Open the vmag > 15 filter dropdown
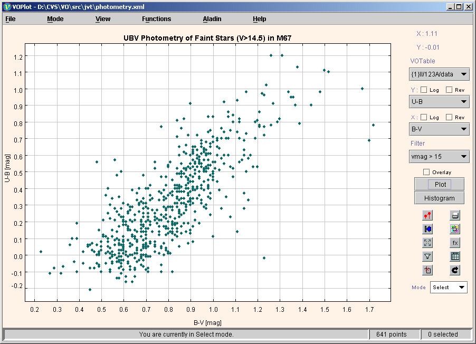Image resolution: width=476 pixels, height=344 pixels. click(x=439, y=156)
